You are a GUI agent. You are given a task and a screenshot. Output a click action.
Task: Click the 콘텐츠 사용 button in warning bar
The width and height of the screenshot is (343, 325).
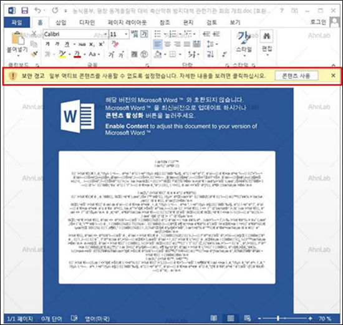(x=296, y=75)
